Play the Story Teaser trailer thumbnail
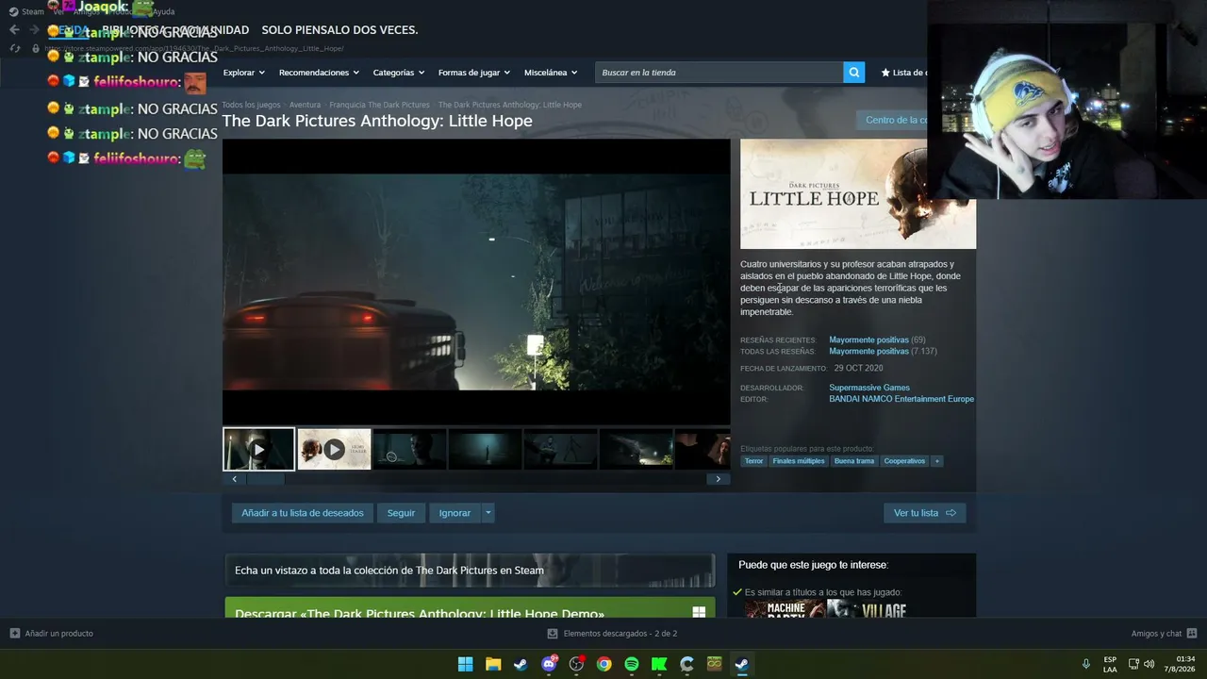The image size is (1207, 679). point(334,450)
